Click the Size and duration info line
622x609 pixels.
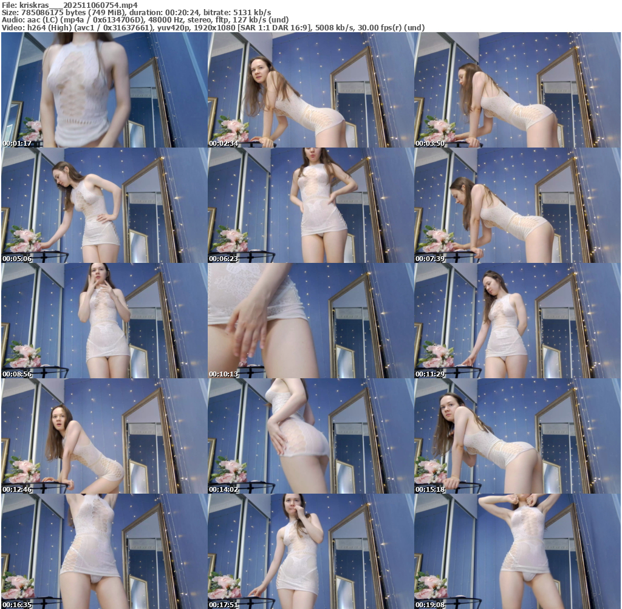tap(137, 12)
